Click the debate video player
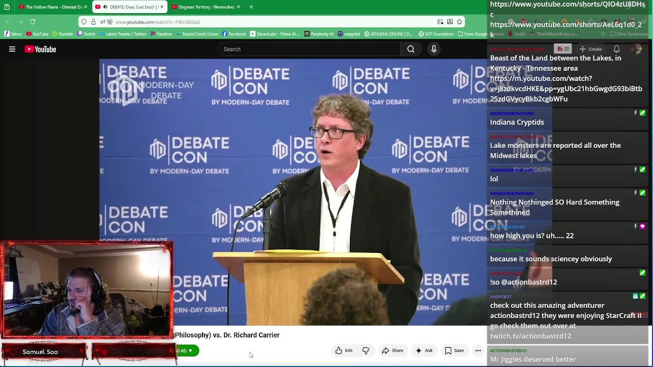This screenshot has width=653, height=367. pos(293,192)
